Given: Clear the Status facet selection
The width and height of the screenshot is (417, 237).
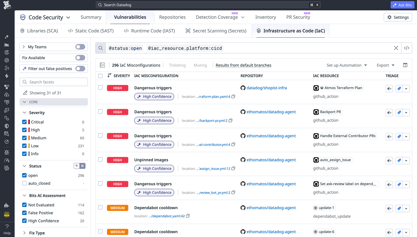Looking at the screenshot, I should [x=82, y=166].
